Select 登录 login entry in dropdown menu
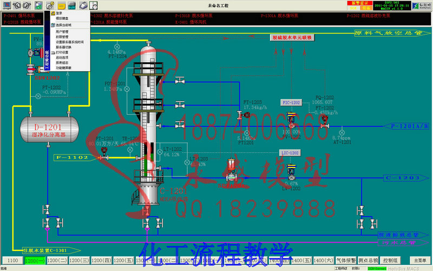 click(59, 13)
